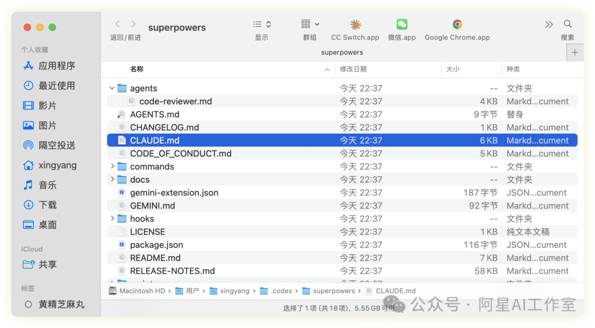Select the agents folder icon

pyautogui.click(x=122, y=88)
